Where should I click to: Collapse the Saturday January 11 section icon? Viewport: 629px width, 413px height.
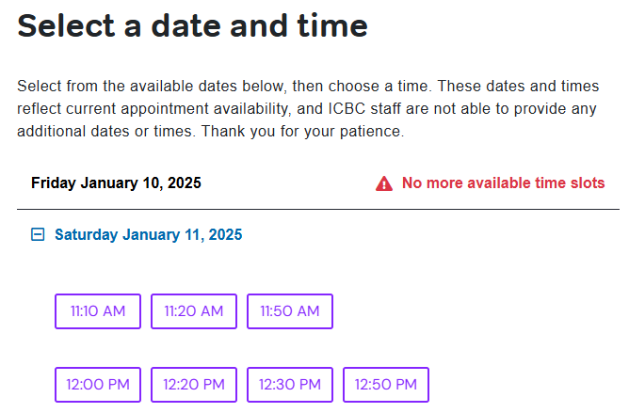coord(38,235)
